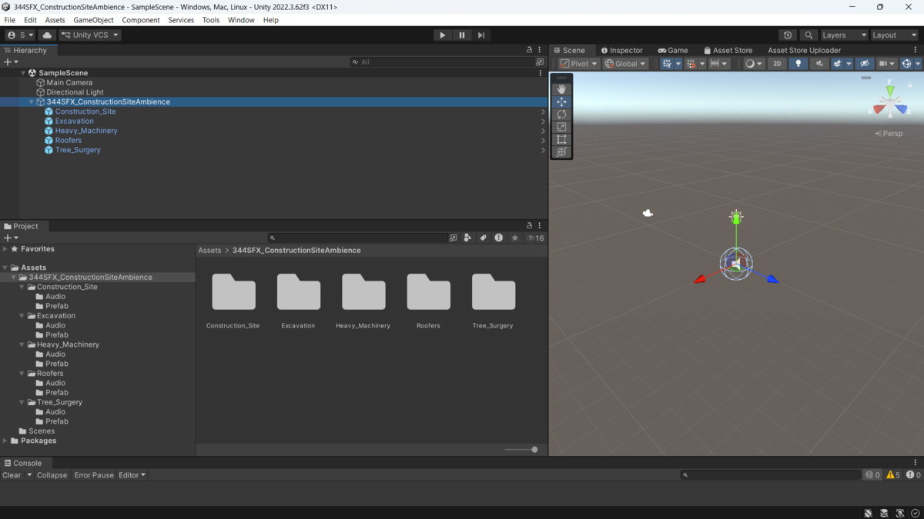Open Hierarchy panel three-dot menu

[x=539, y=50]
